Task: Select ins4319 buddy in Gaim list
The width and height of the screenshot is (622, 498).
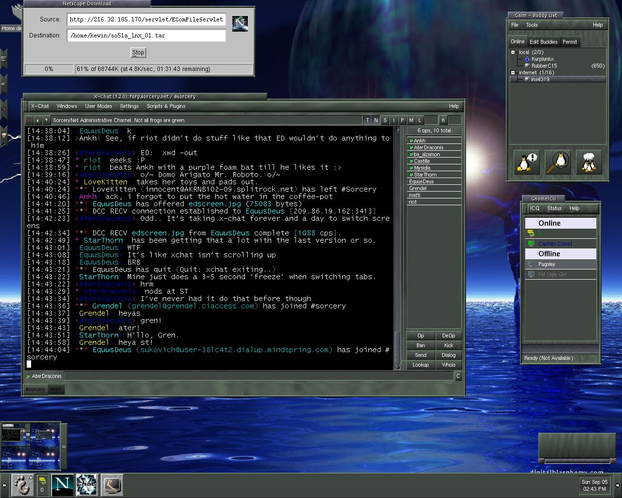Action: (x=558, y=79)
